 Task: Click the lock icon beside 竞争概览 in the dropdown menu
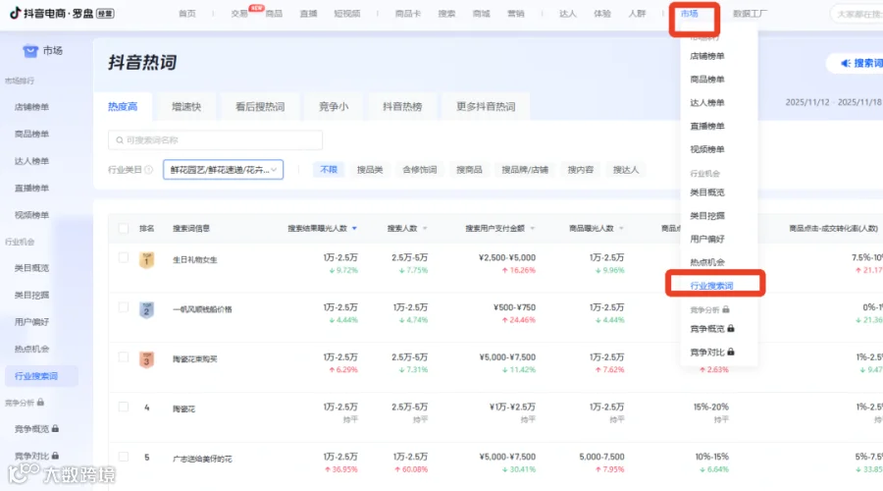point(730,328)
